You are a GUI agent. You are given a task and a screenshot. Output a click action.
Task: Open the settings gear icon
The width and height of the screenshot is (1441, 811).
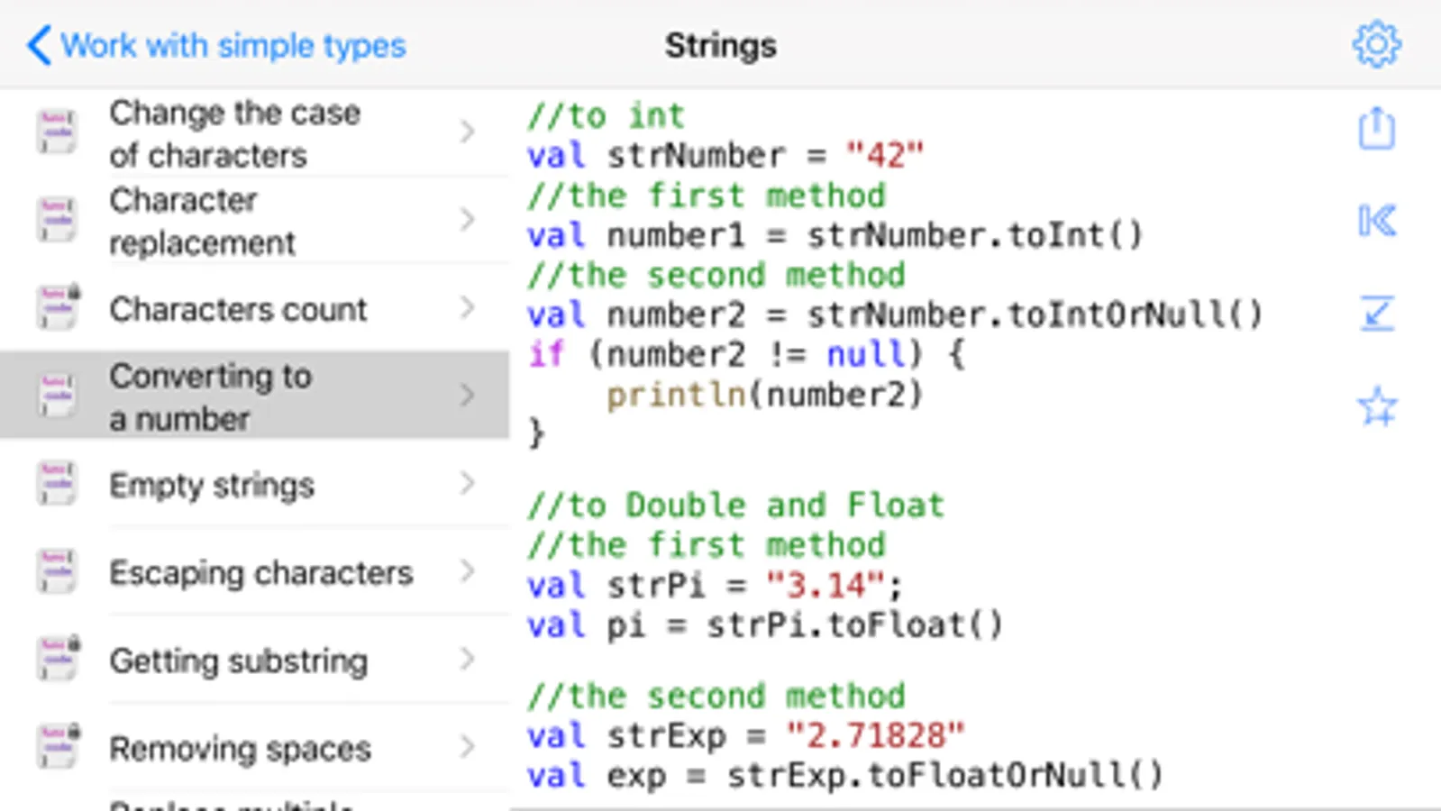(x=1376, y=44)
